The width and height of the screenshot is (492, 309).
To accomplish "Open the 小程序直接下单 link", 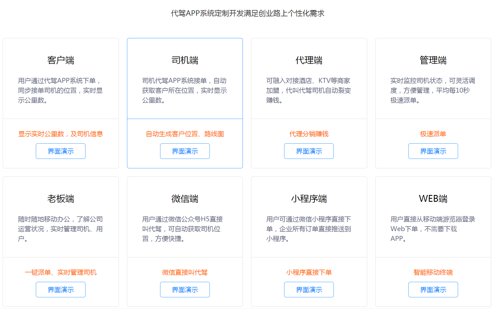I will pyautogui.click(x=309, y=272).
